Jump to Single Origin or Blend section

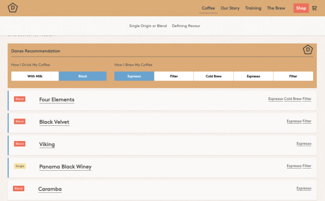[x=148, y=26]
